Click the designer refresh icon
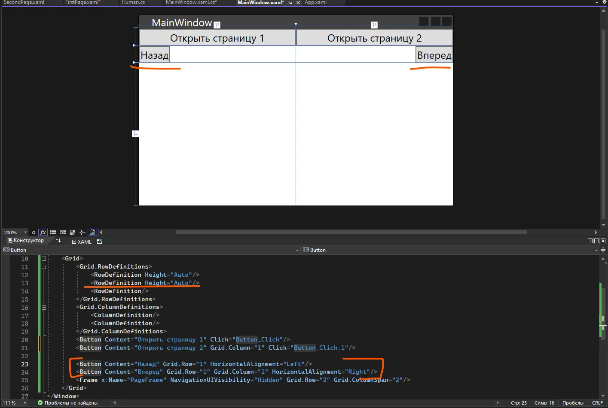 click(x=34, y=233)
